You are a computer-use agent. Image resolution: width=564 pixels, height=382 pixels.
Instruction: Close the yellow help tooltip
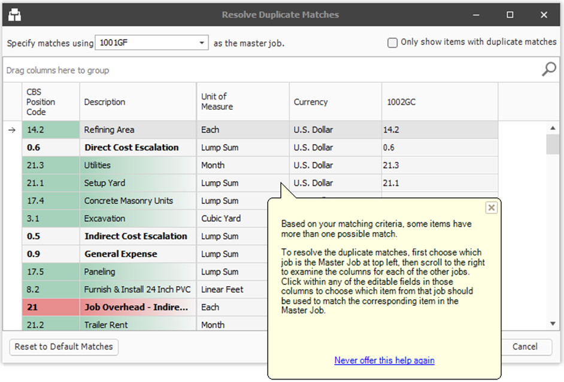[x=491, y=207]
